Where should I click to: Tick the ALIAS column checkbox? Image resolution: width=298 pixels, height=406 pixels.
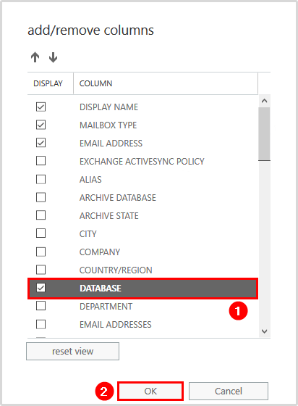(x=41, y=179)
